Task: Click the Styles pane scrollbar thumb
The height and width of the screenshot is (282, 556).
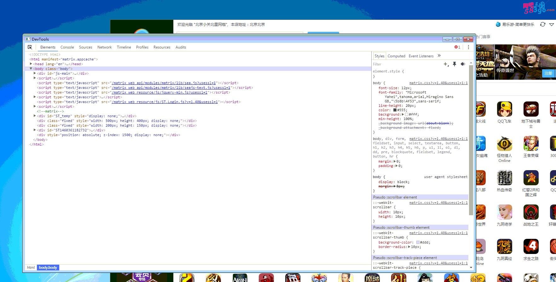Action: (471, 140)
